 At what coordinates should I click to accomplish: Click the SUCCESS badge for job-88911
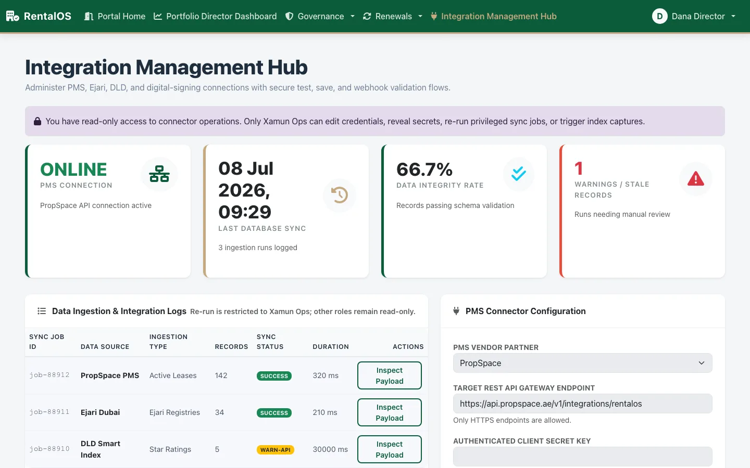point(274,413)
